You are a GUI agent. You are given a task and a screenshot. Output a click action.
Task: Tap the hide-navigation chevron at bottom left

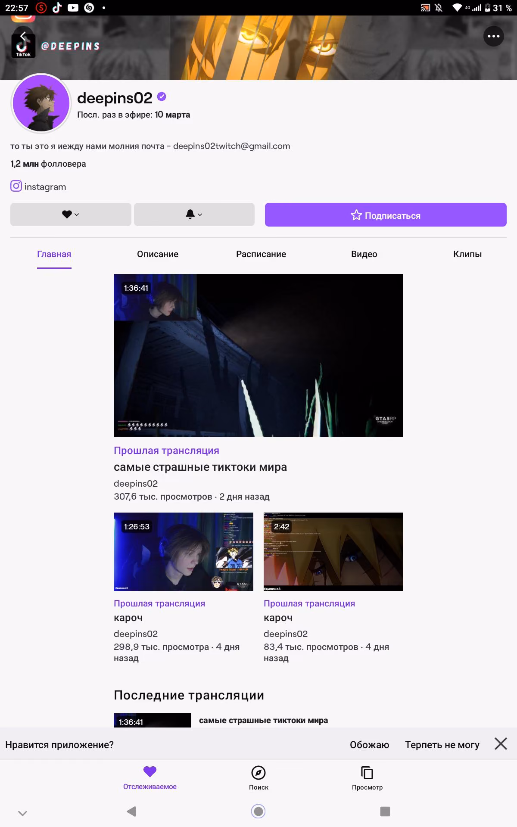point(23,813)
